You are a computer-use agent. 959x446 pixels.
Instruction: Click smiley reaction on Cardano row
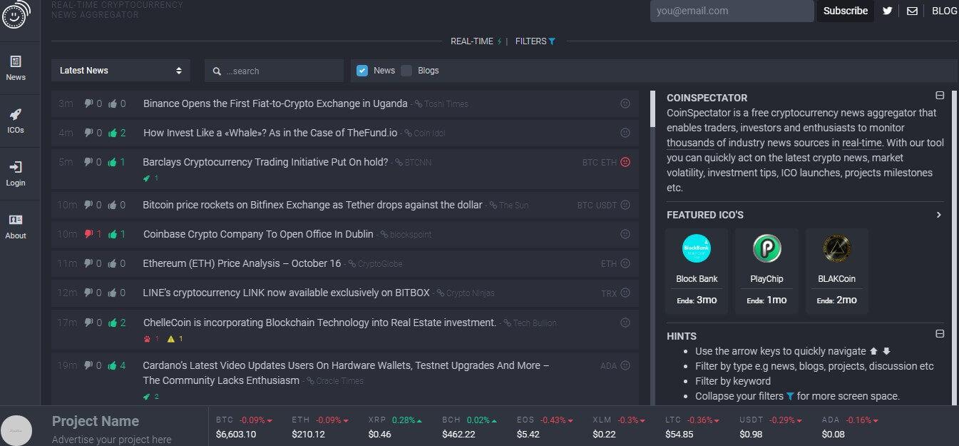[625, 365]
